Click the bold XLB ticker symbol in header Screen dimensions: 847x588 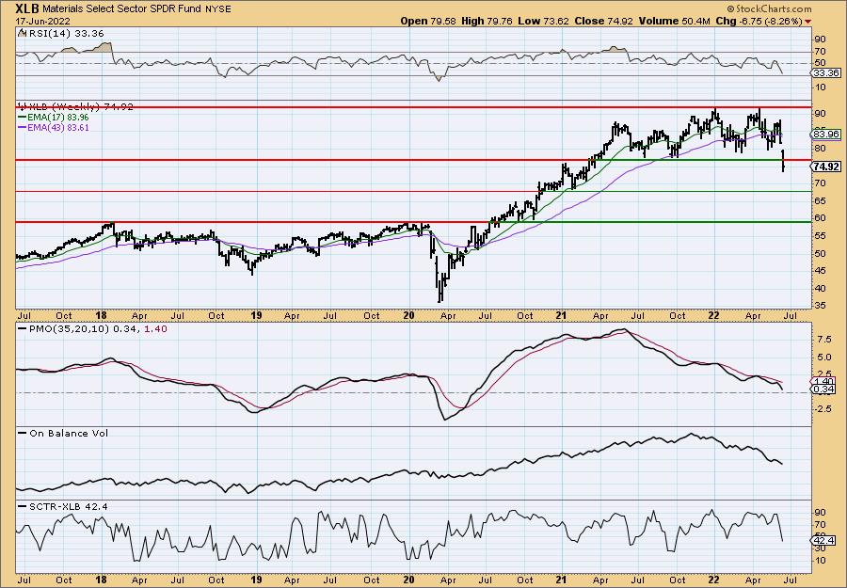pos(27,9)
